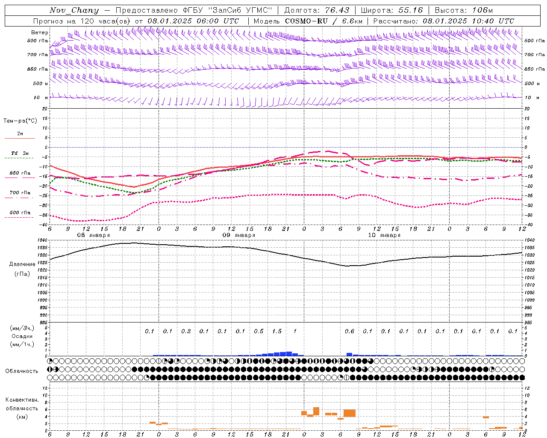Click the "700 гПа" temperature legend entry
547x438 pixels.
[20, 193]
